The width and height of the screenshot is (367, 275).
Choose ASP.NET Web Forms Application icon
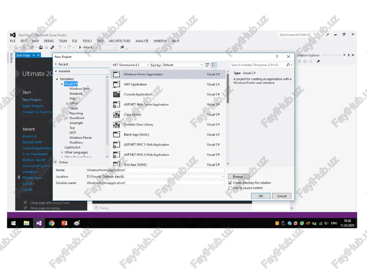click(117, 104)
